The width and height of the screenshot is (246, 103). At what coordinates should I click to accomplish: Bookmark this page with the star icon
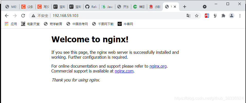click(x=197, y=16)
